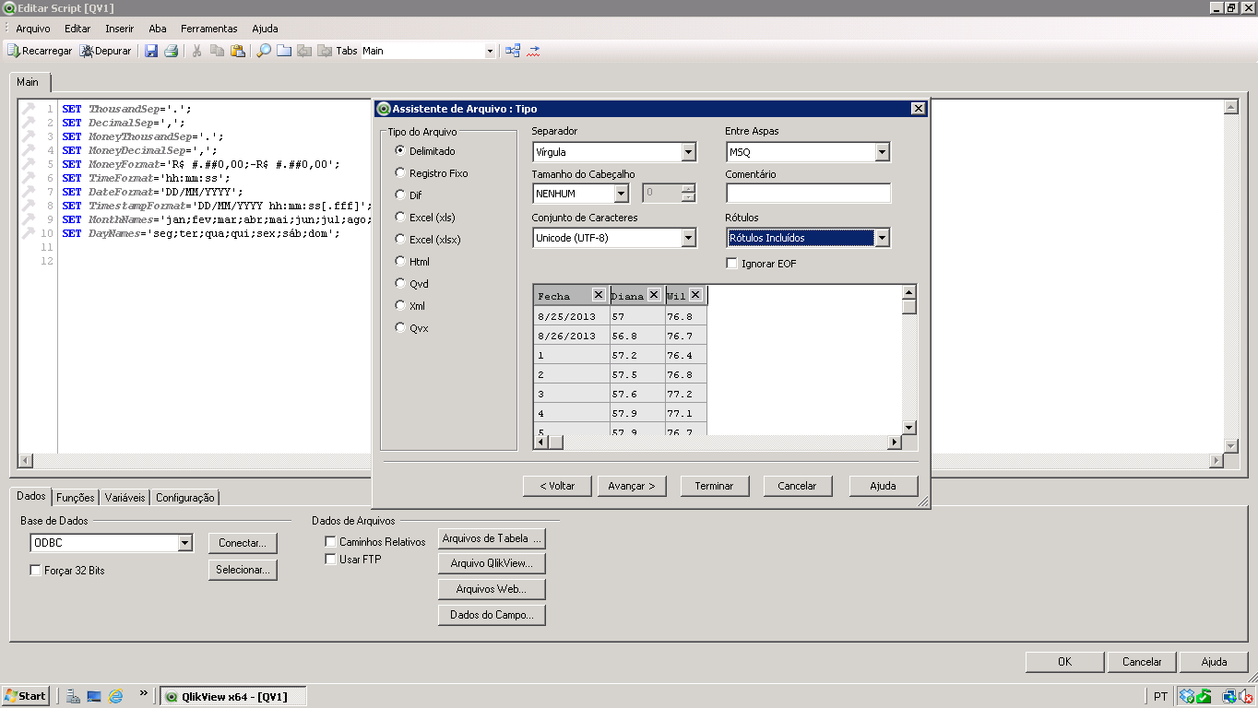Open the Table Viewer icon in toolbar
Image resolution: width=1258 pixels, height=708 pixels.
pyautogui.click(x=513, y=51)
